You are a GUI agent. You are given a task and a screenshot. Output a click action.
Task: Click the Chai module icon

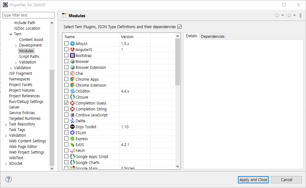72,74
